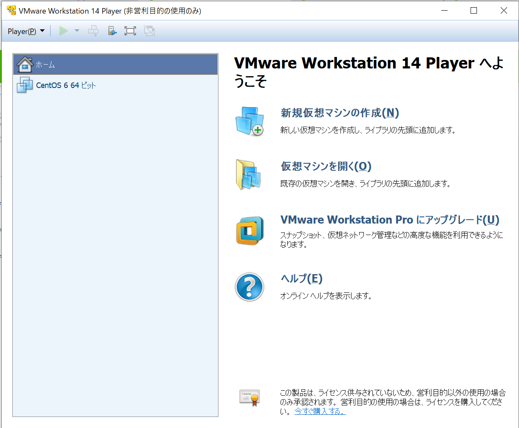The height and width of the screenshot is (428, 519).
Task: Click the new virtual machine creation icon
Action: 249,122
